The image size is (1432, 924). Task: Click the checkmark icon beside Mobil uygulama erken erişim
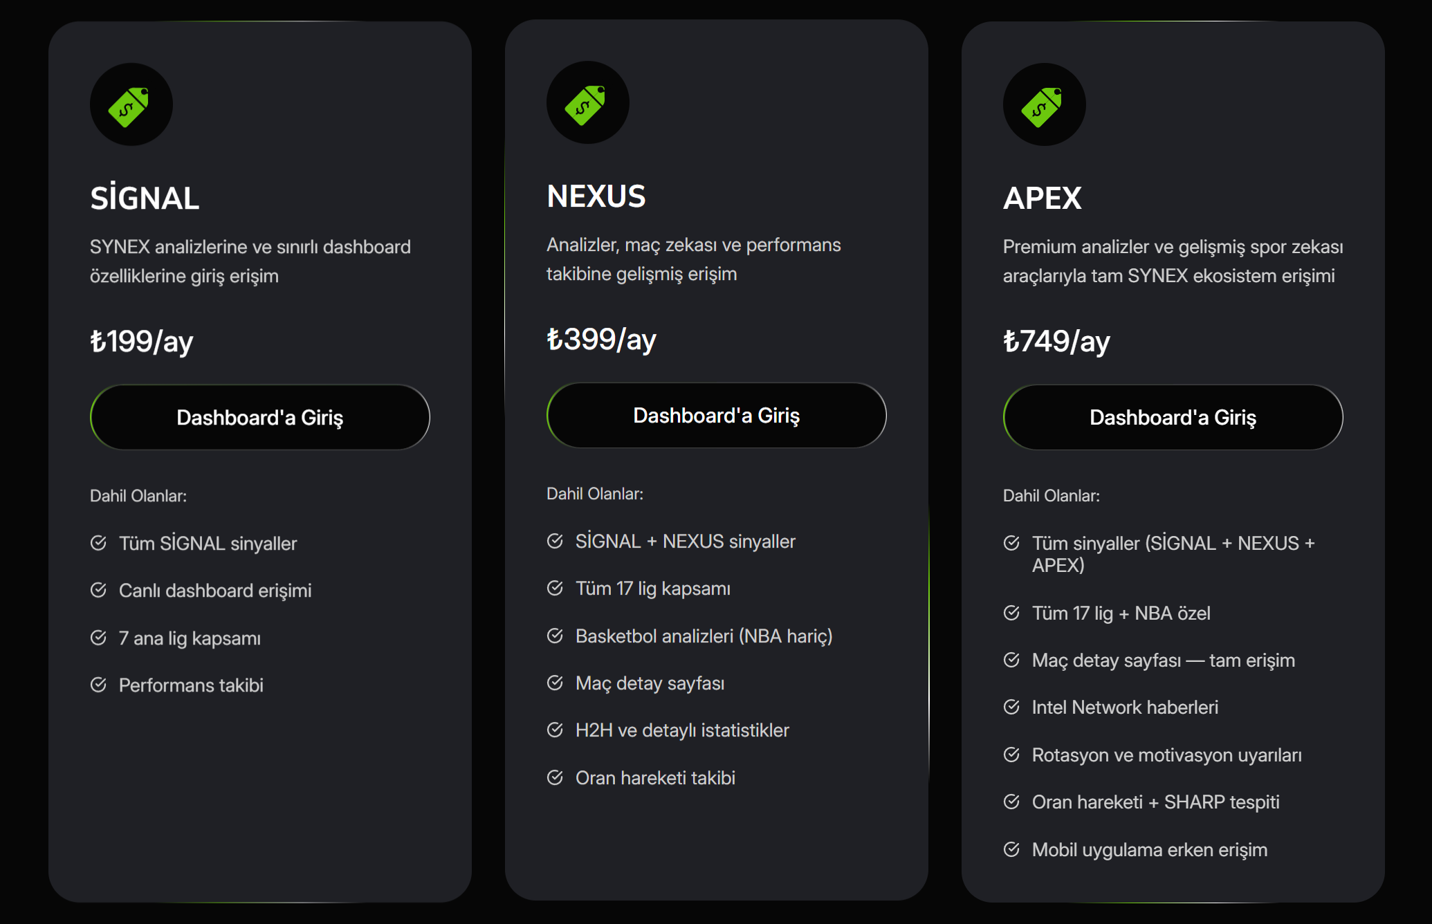(1011, 849)
